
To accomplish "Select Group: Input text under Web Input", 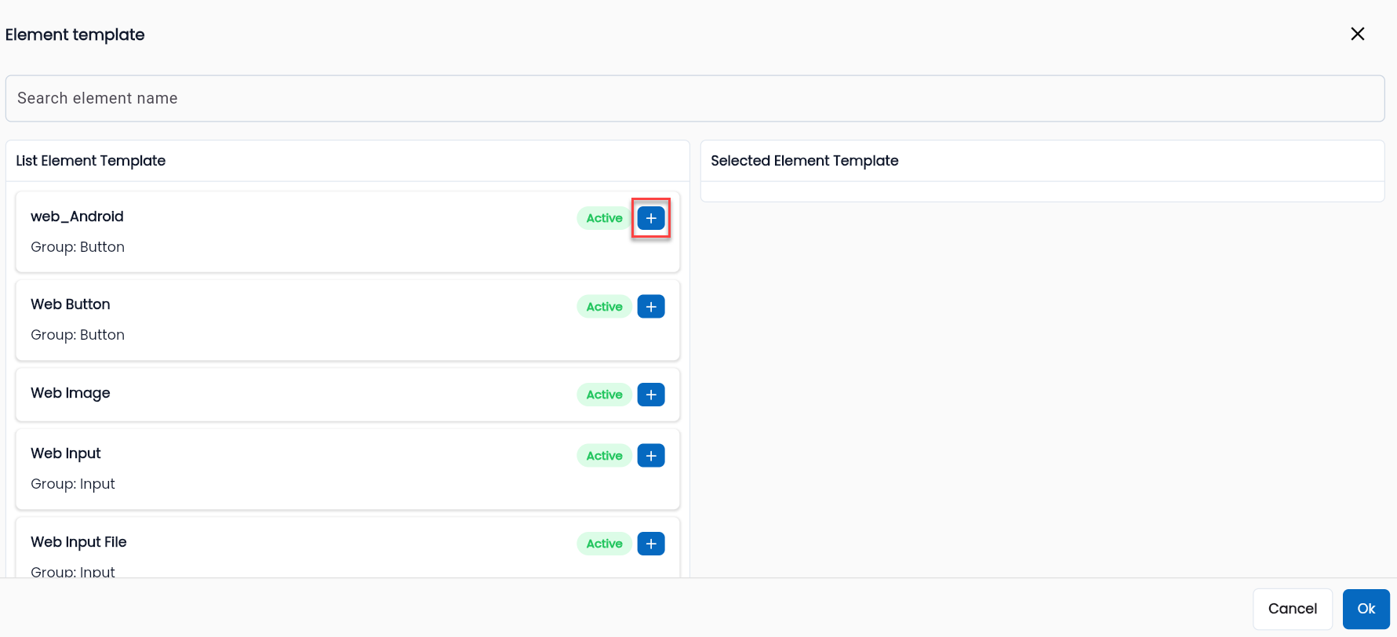I will (x=73, y=484).
